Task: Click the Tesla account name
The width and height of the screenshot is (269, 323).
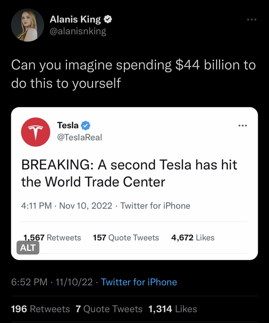Action: (x=68, y=125)
